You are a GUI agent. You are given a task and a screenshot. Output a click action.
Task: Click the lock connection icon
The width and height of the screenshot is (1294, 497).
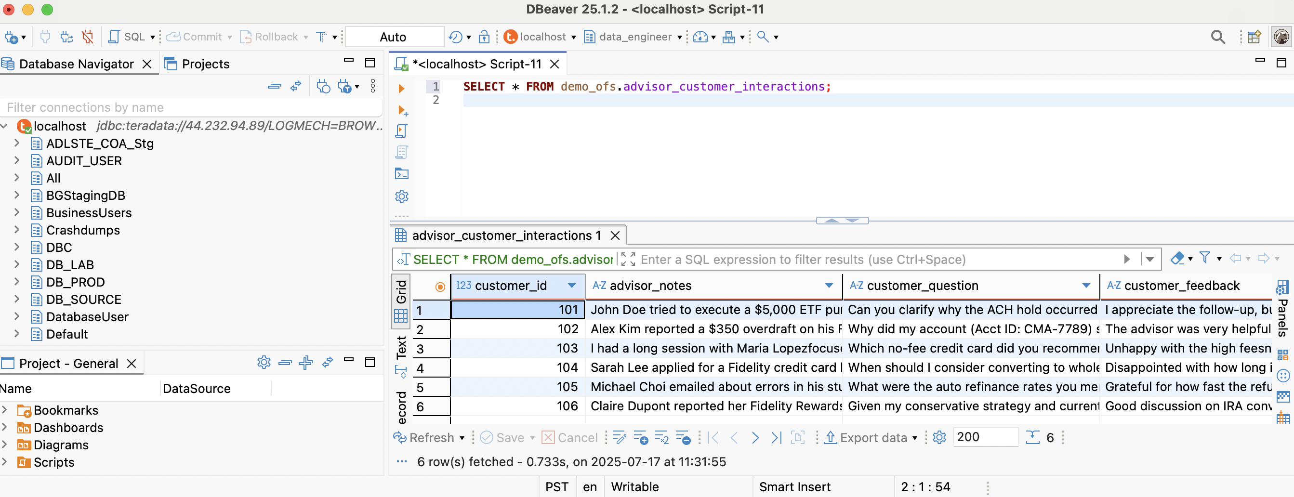(x=484, y=37)
